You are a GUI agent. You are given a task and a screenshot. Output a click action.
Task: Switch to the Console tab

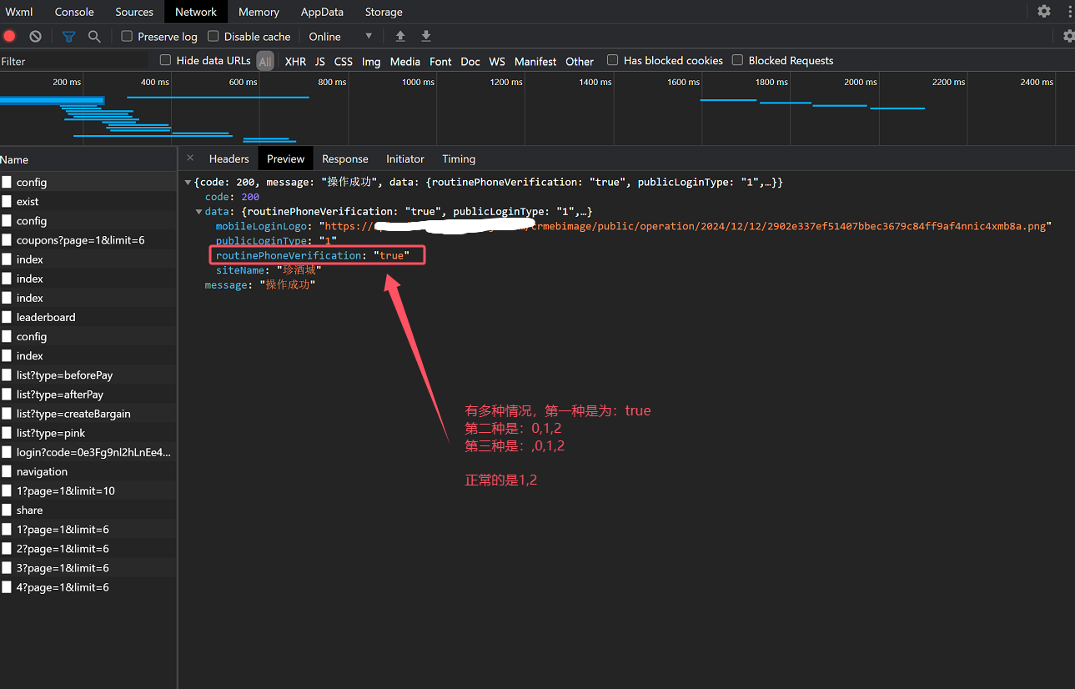[74, 12]
